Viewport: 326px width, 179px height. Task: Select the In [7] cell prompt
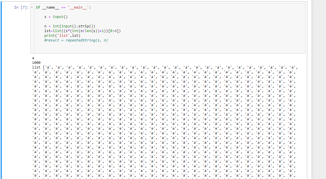click(x=22, y=7)
